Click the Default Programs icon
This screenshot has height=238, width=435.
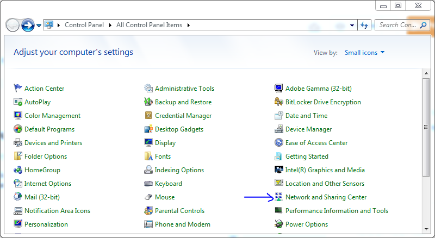click(18, 129)
